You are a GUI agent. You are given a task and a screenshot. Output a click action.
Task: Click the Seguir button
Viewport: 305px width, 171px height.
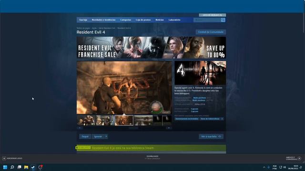pos(85,136)
